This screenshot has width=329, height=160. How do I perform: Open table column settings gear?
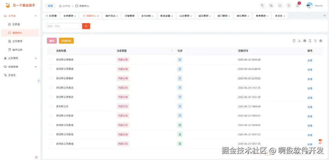tap(320, 41)
